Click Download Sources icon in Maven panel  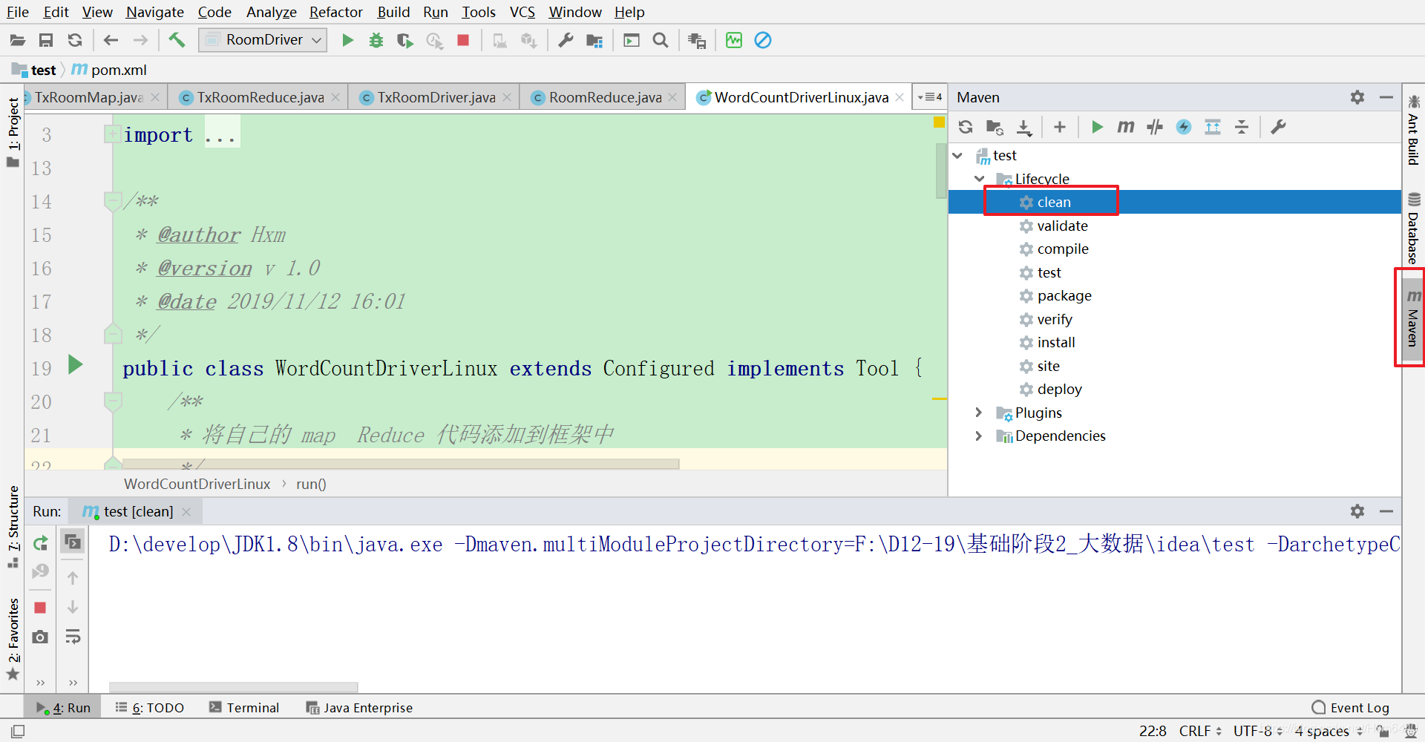[x=1024, y=127]
